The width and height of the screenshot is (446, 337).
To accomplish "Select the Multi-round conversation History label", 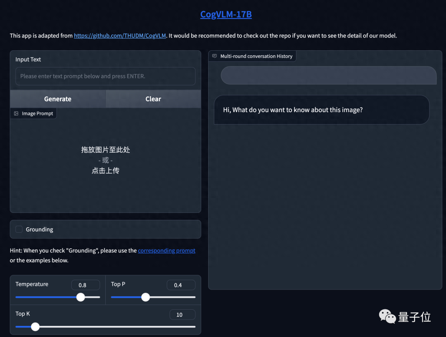I will pyautogui.click(x=256, y=56).
